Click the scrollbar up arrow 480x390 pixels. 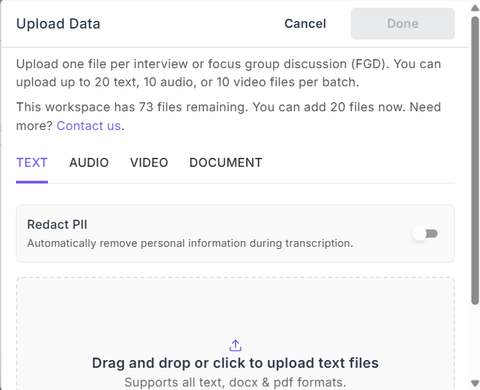pos(475,8)
